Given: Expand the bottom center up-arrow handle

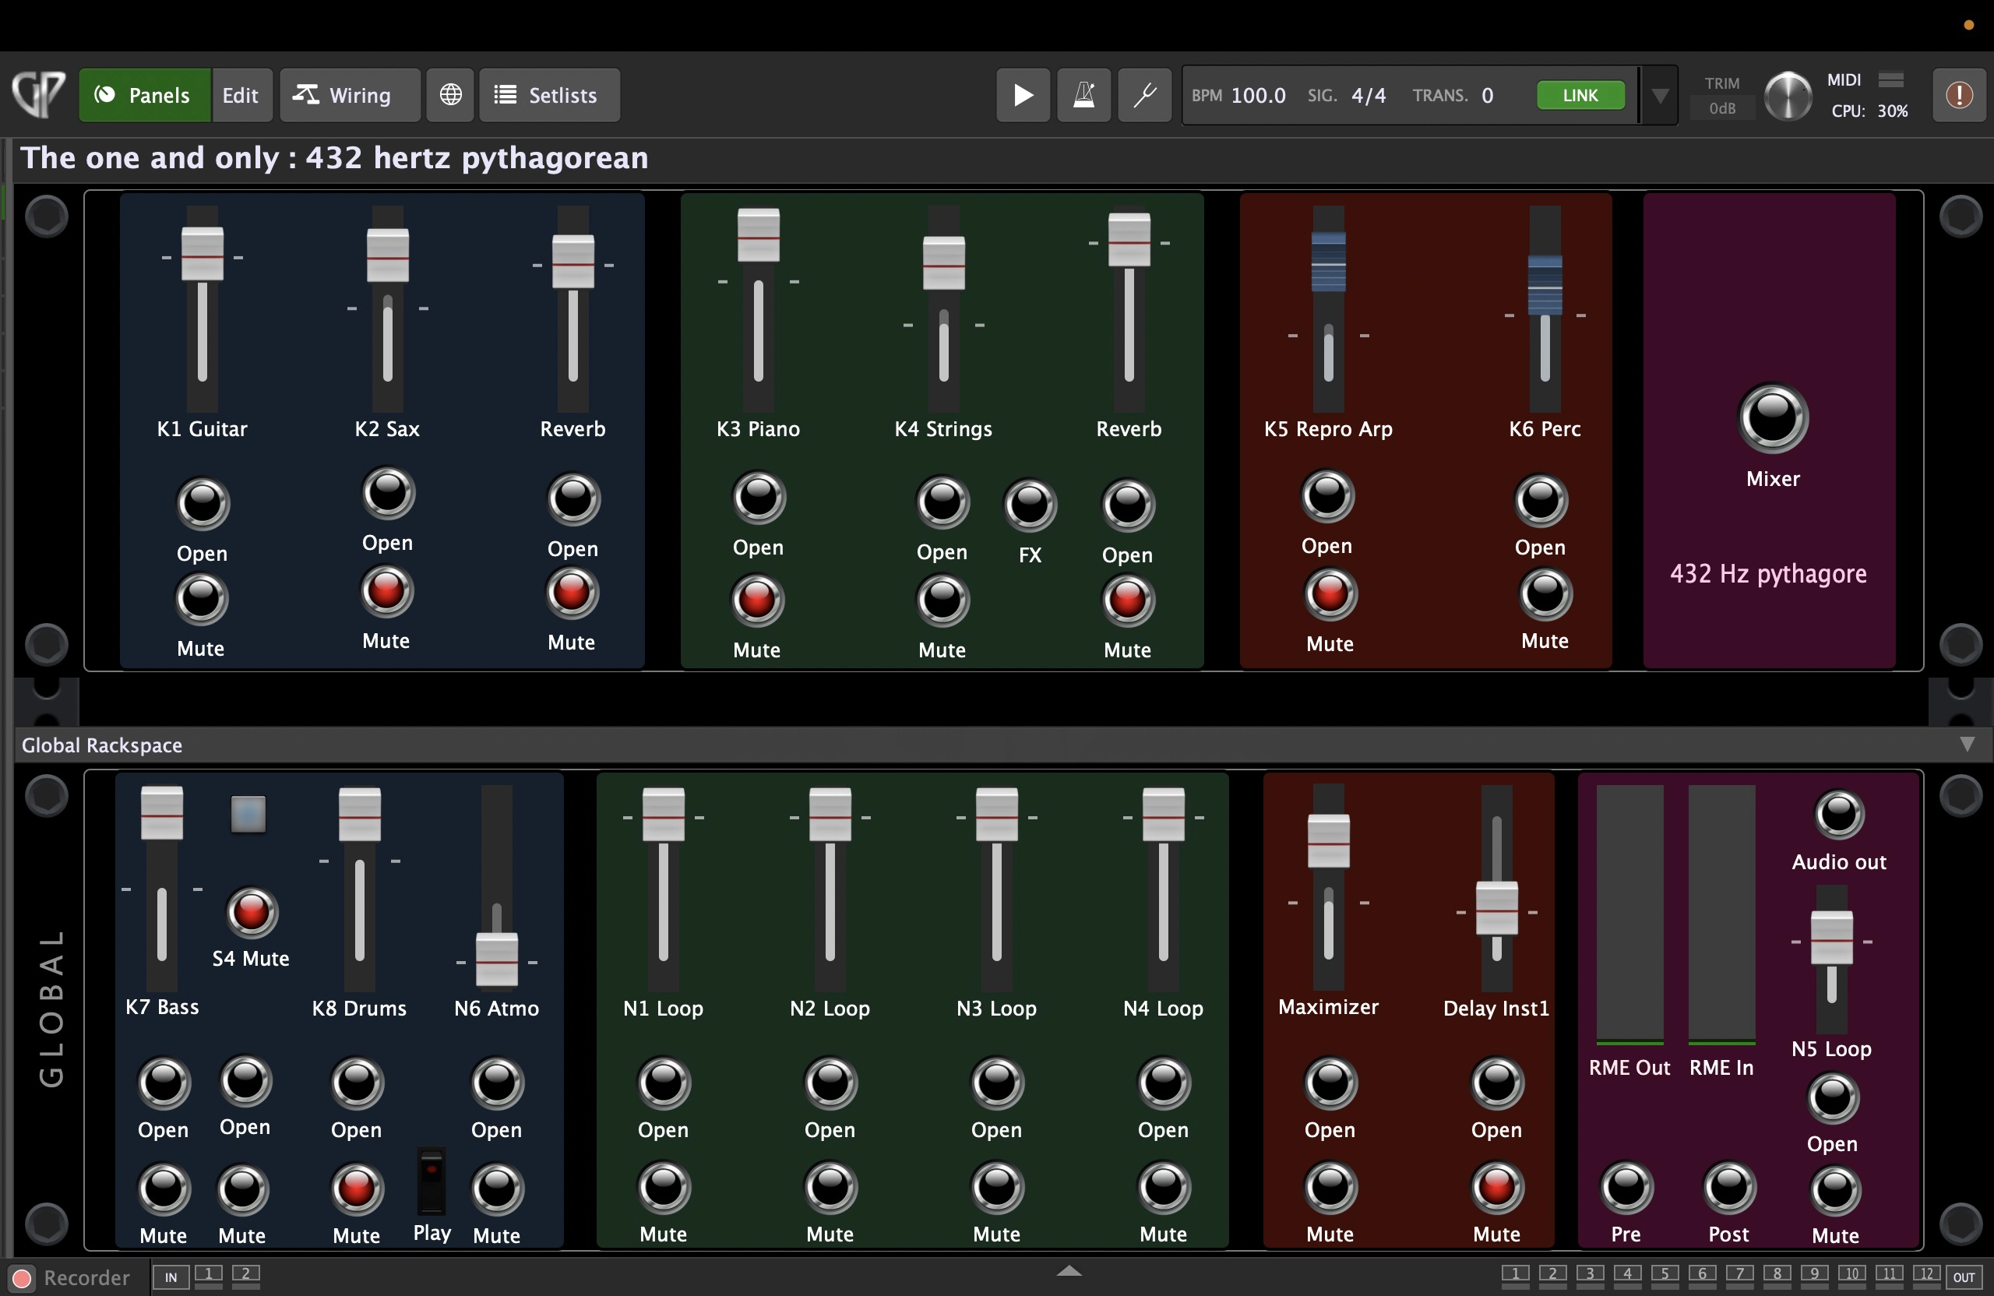Looking at the screenshot, I should [1069, 1271].
